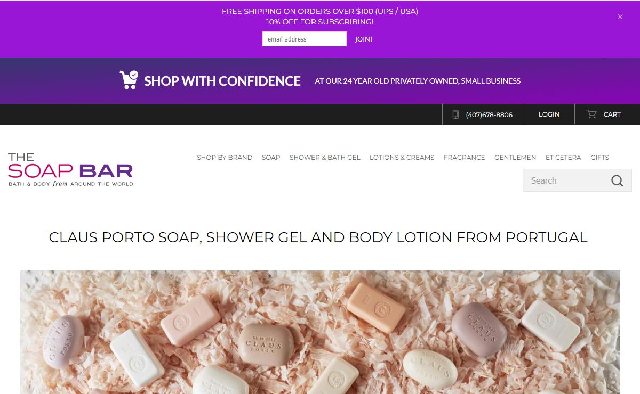Open the shopping cart icon
This screenshot has width=640, height=394.
[x=591, y=114]
